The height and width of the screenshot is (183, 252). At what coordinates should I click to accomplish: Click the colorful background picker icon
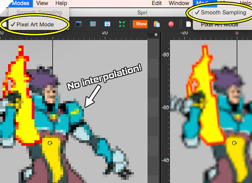click(107, 24)
